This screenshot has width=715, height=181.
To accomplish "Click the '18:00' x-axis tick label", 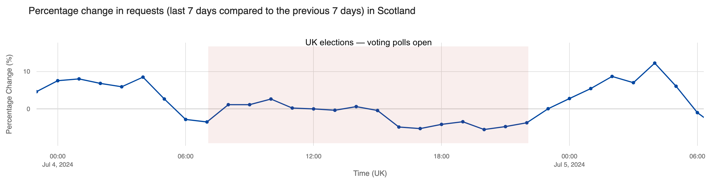I will 441,156.
